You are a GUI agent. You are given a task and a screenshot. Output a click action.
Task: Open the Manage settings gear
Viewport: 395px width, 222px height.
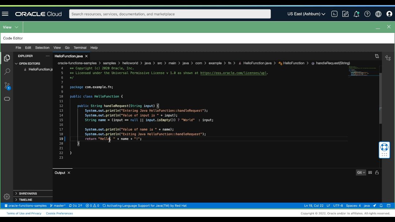click(x=7, y=196)
